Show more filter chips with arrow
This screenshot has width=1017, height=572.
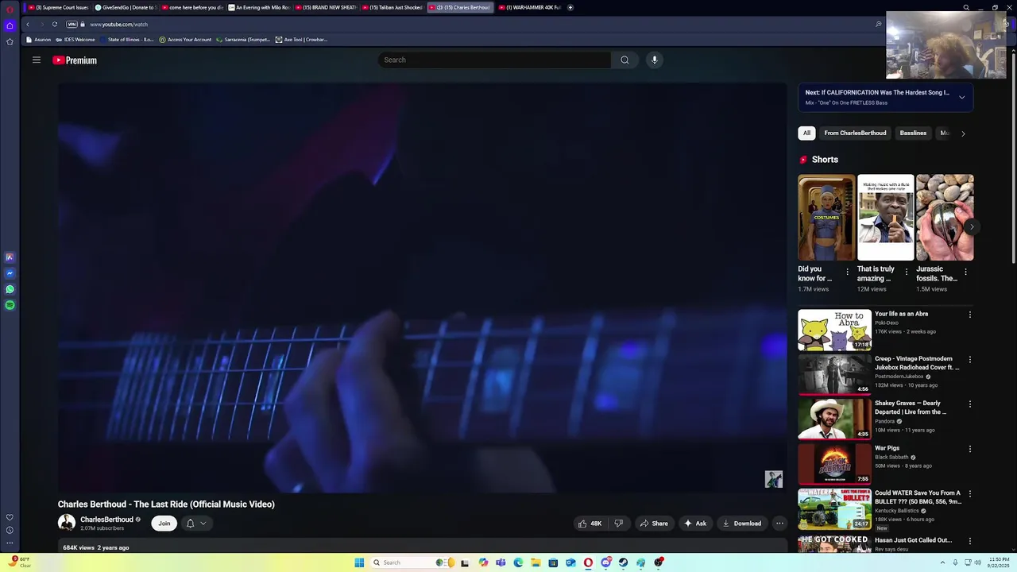click(x=963, y=133)
